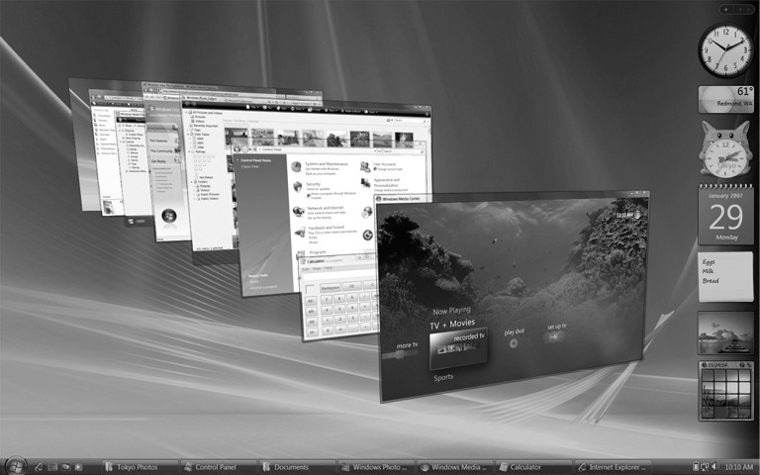The image size is (760, 475).
Task: Activate Calculator from the taskbar
Action: 532,466
